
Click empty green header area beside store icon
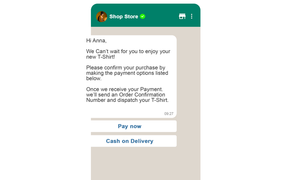[x=162, y=16]
